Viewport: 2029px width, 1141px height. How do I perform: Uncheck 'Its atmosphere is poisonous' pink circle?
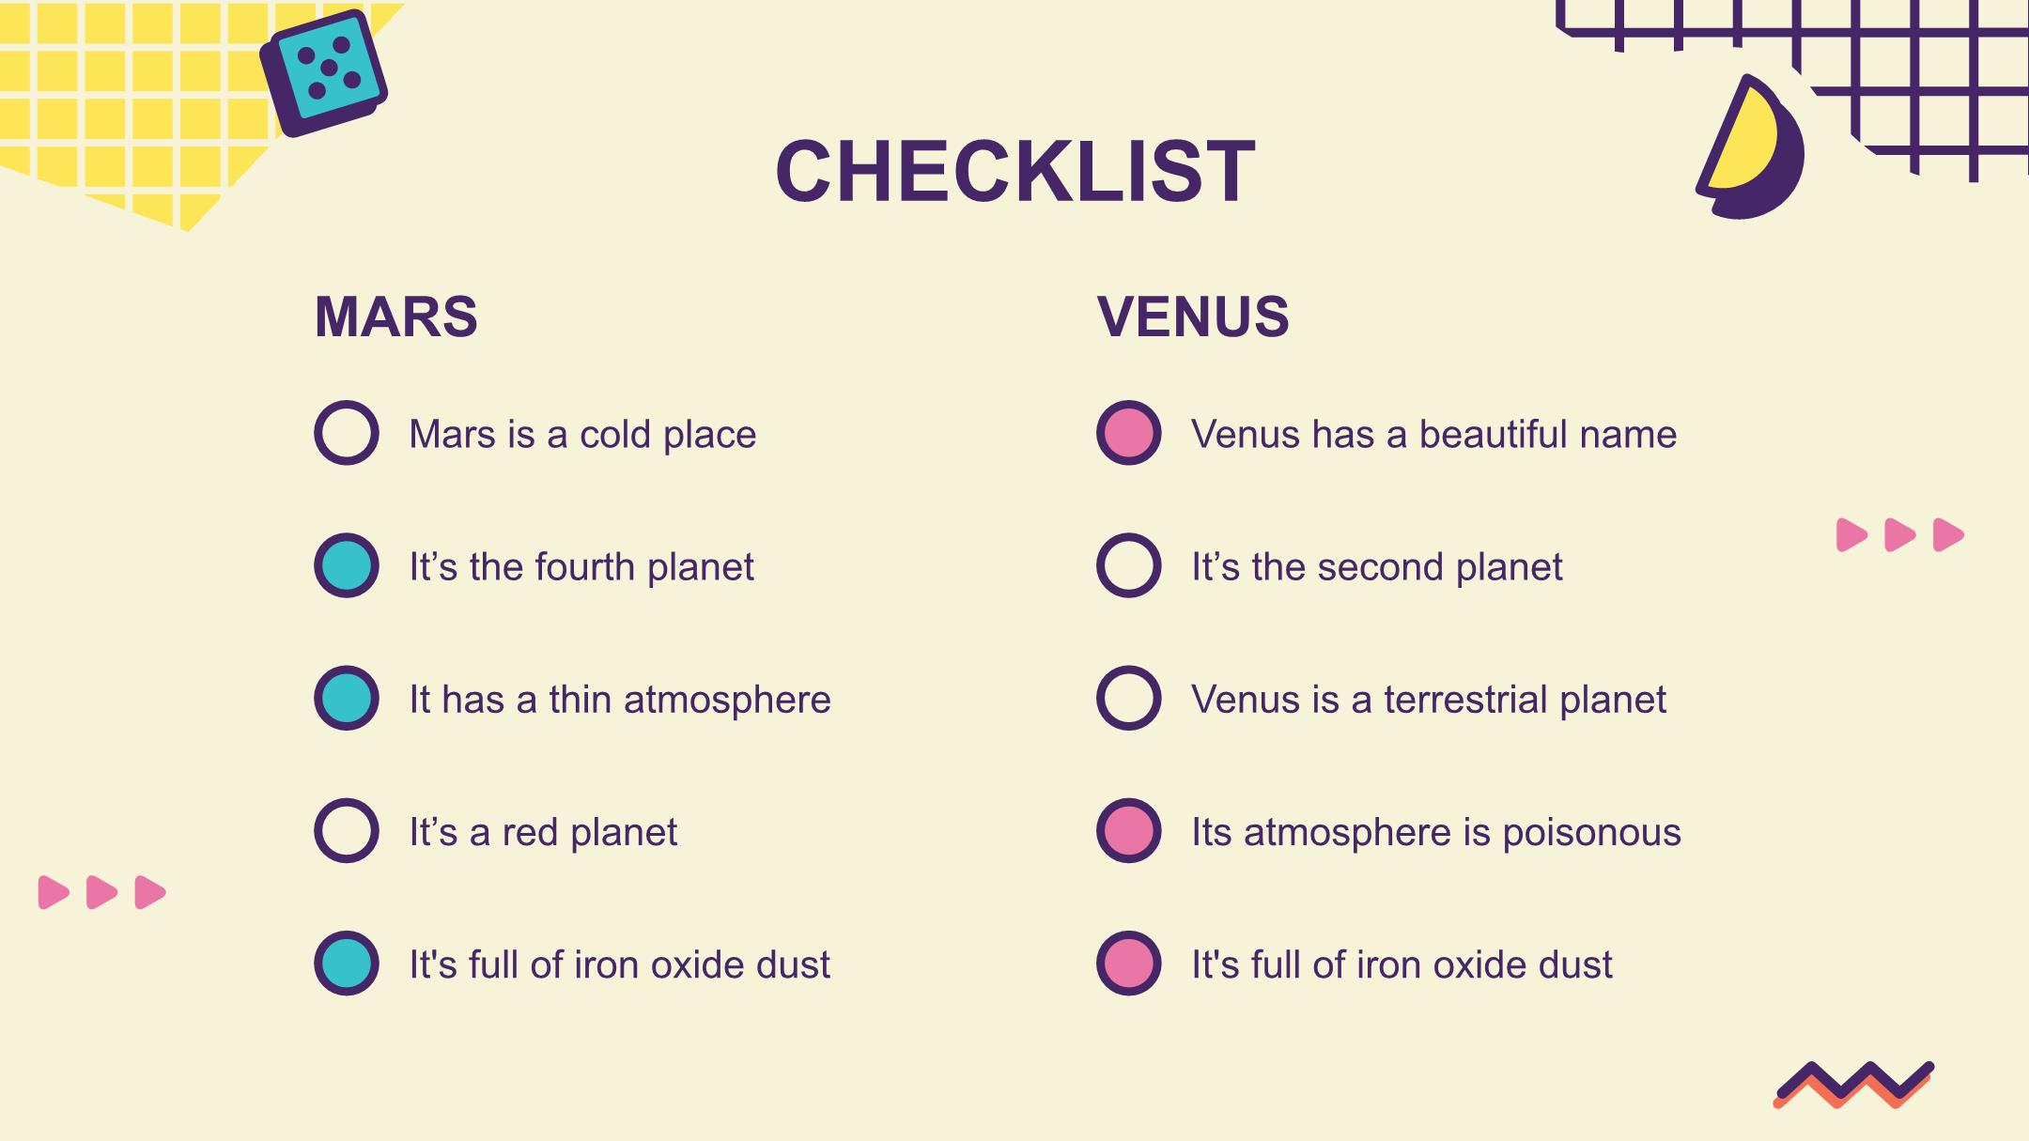coord(1129,830)
